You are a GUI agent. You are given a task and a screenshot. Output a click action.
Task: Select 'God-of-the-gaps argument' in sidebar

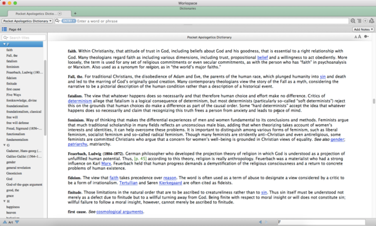24,184
